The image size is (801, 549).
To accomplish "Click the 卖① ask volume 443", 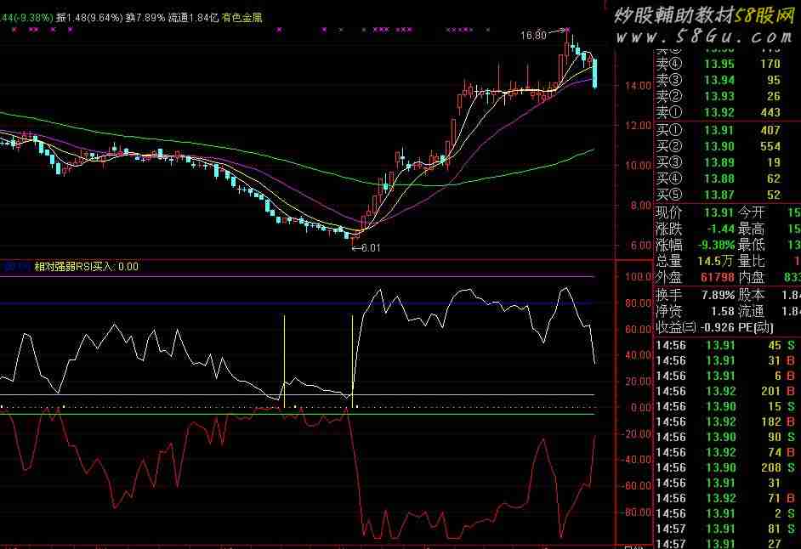I will (770, 112).
